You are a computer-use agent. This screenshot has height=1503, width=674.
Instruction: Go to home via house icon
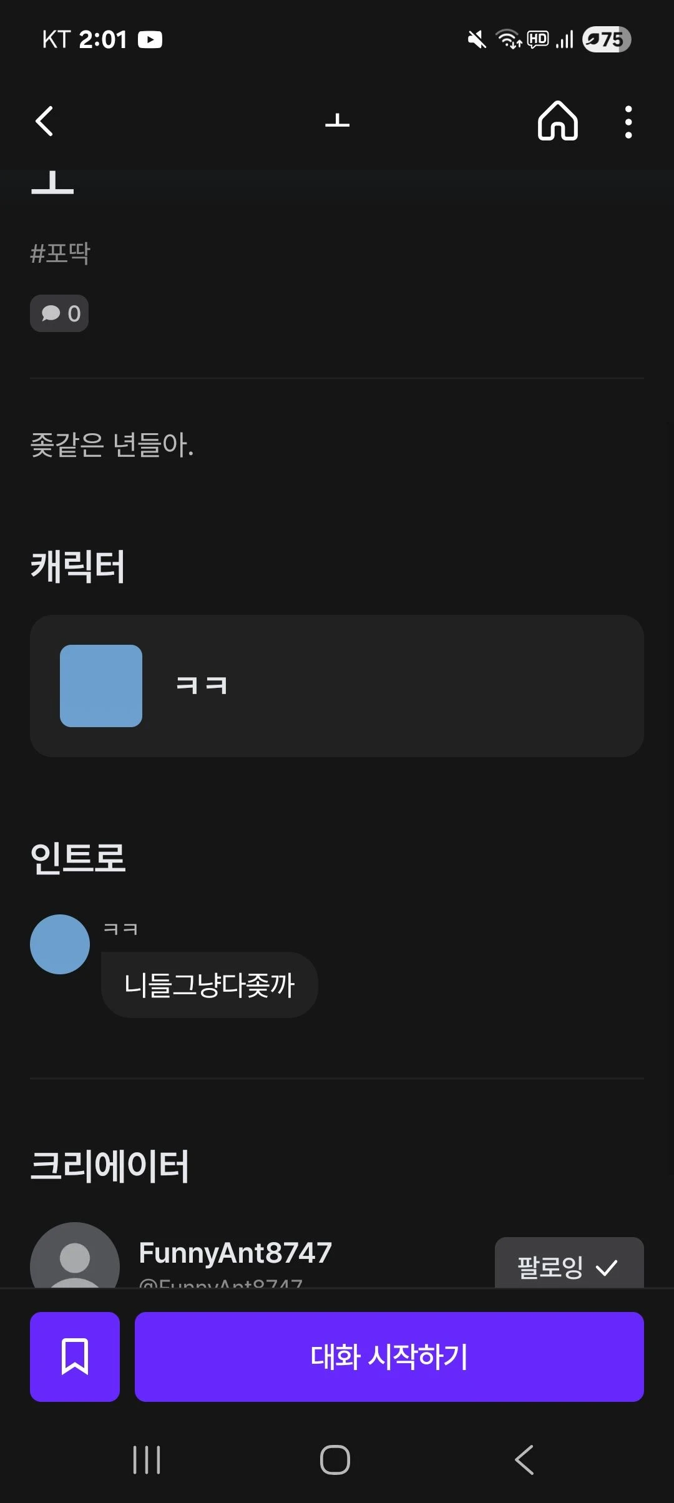click(x=557, y=121)
